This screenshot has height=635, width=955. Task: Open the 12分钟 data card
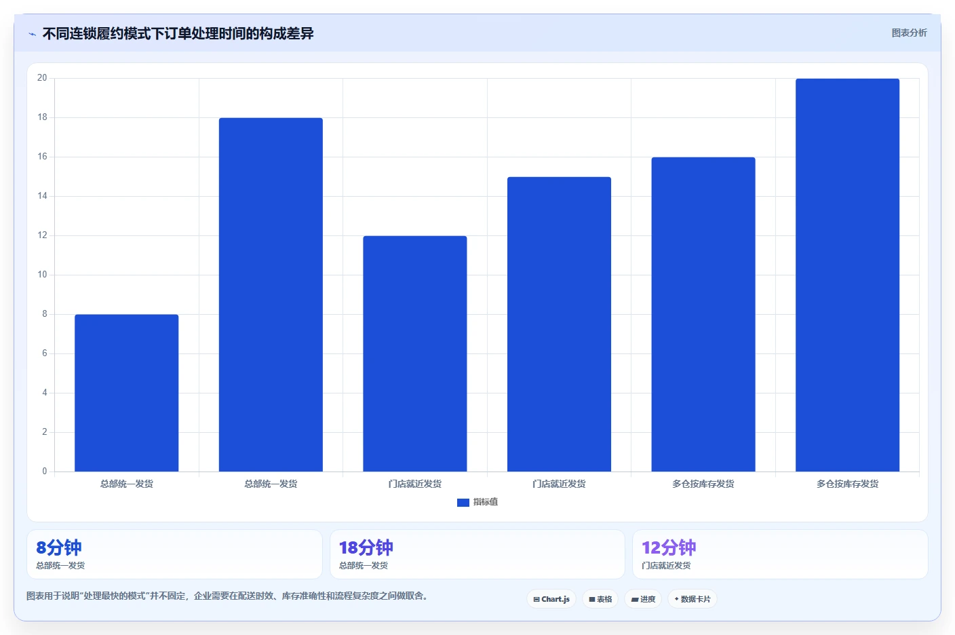[780, 554]
